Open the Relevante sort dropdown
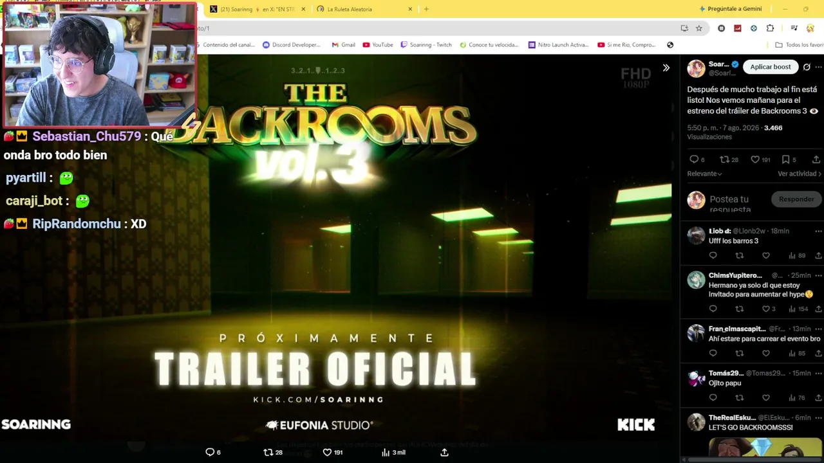This screenshot has width=824, height=463. [704, 174]
